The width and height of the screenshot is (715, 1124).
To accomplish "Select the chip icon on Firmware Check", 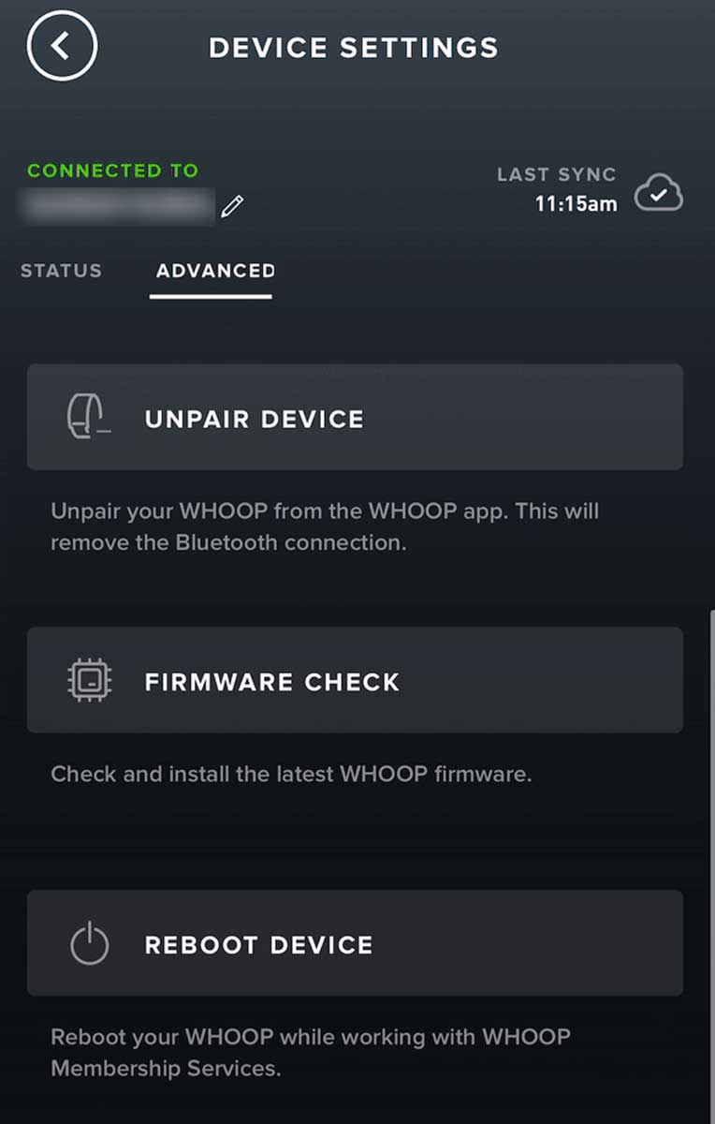I will (89, 680).
